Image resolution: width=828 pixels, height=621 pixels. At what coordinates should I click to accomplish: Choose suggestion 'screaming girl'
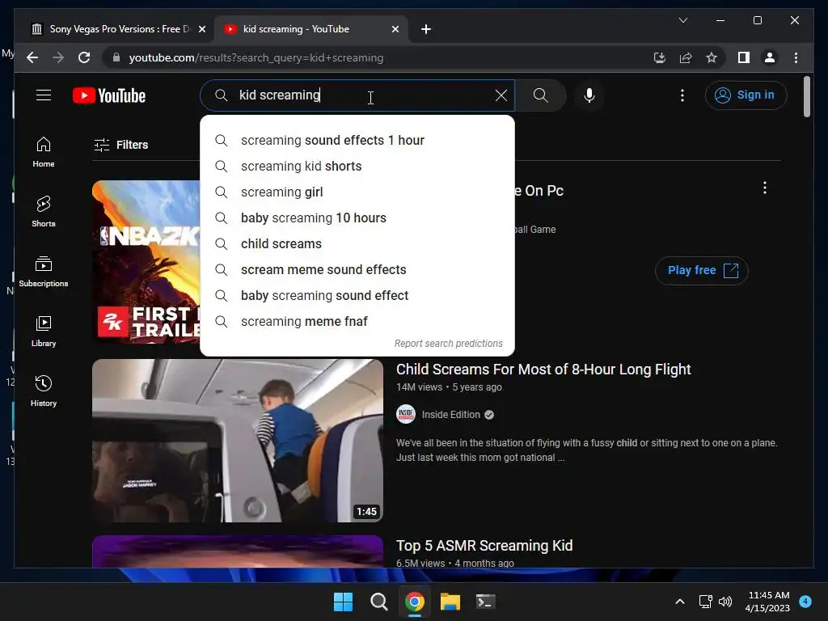pyautogui.click(x=357, y=192)
